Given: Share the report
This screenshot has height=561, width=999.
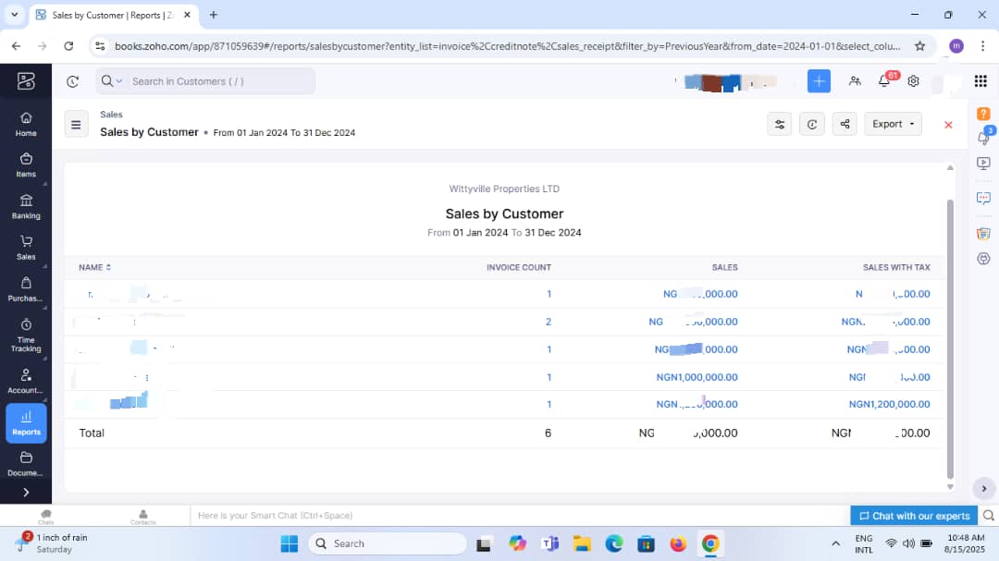Looking at the screenshot, I should click(845, 124).
